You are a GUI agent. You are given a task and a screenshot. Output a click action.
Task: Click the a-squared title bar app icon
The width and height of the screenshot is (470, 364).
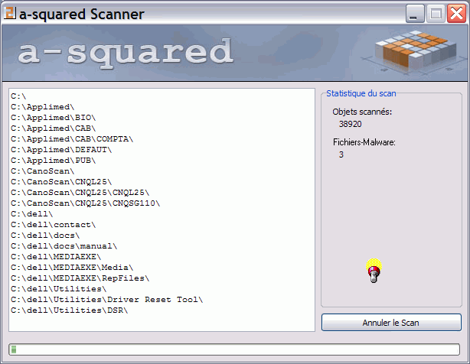coord(10,13)
